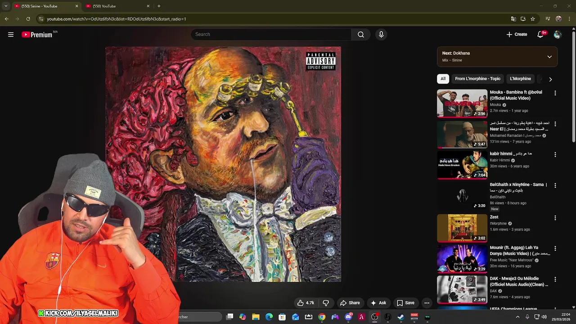Open volume control in system tray
576x324 pixels.
click(x=545, y=317)
